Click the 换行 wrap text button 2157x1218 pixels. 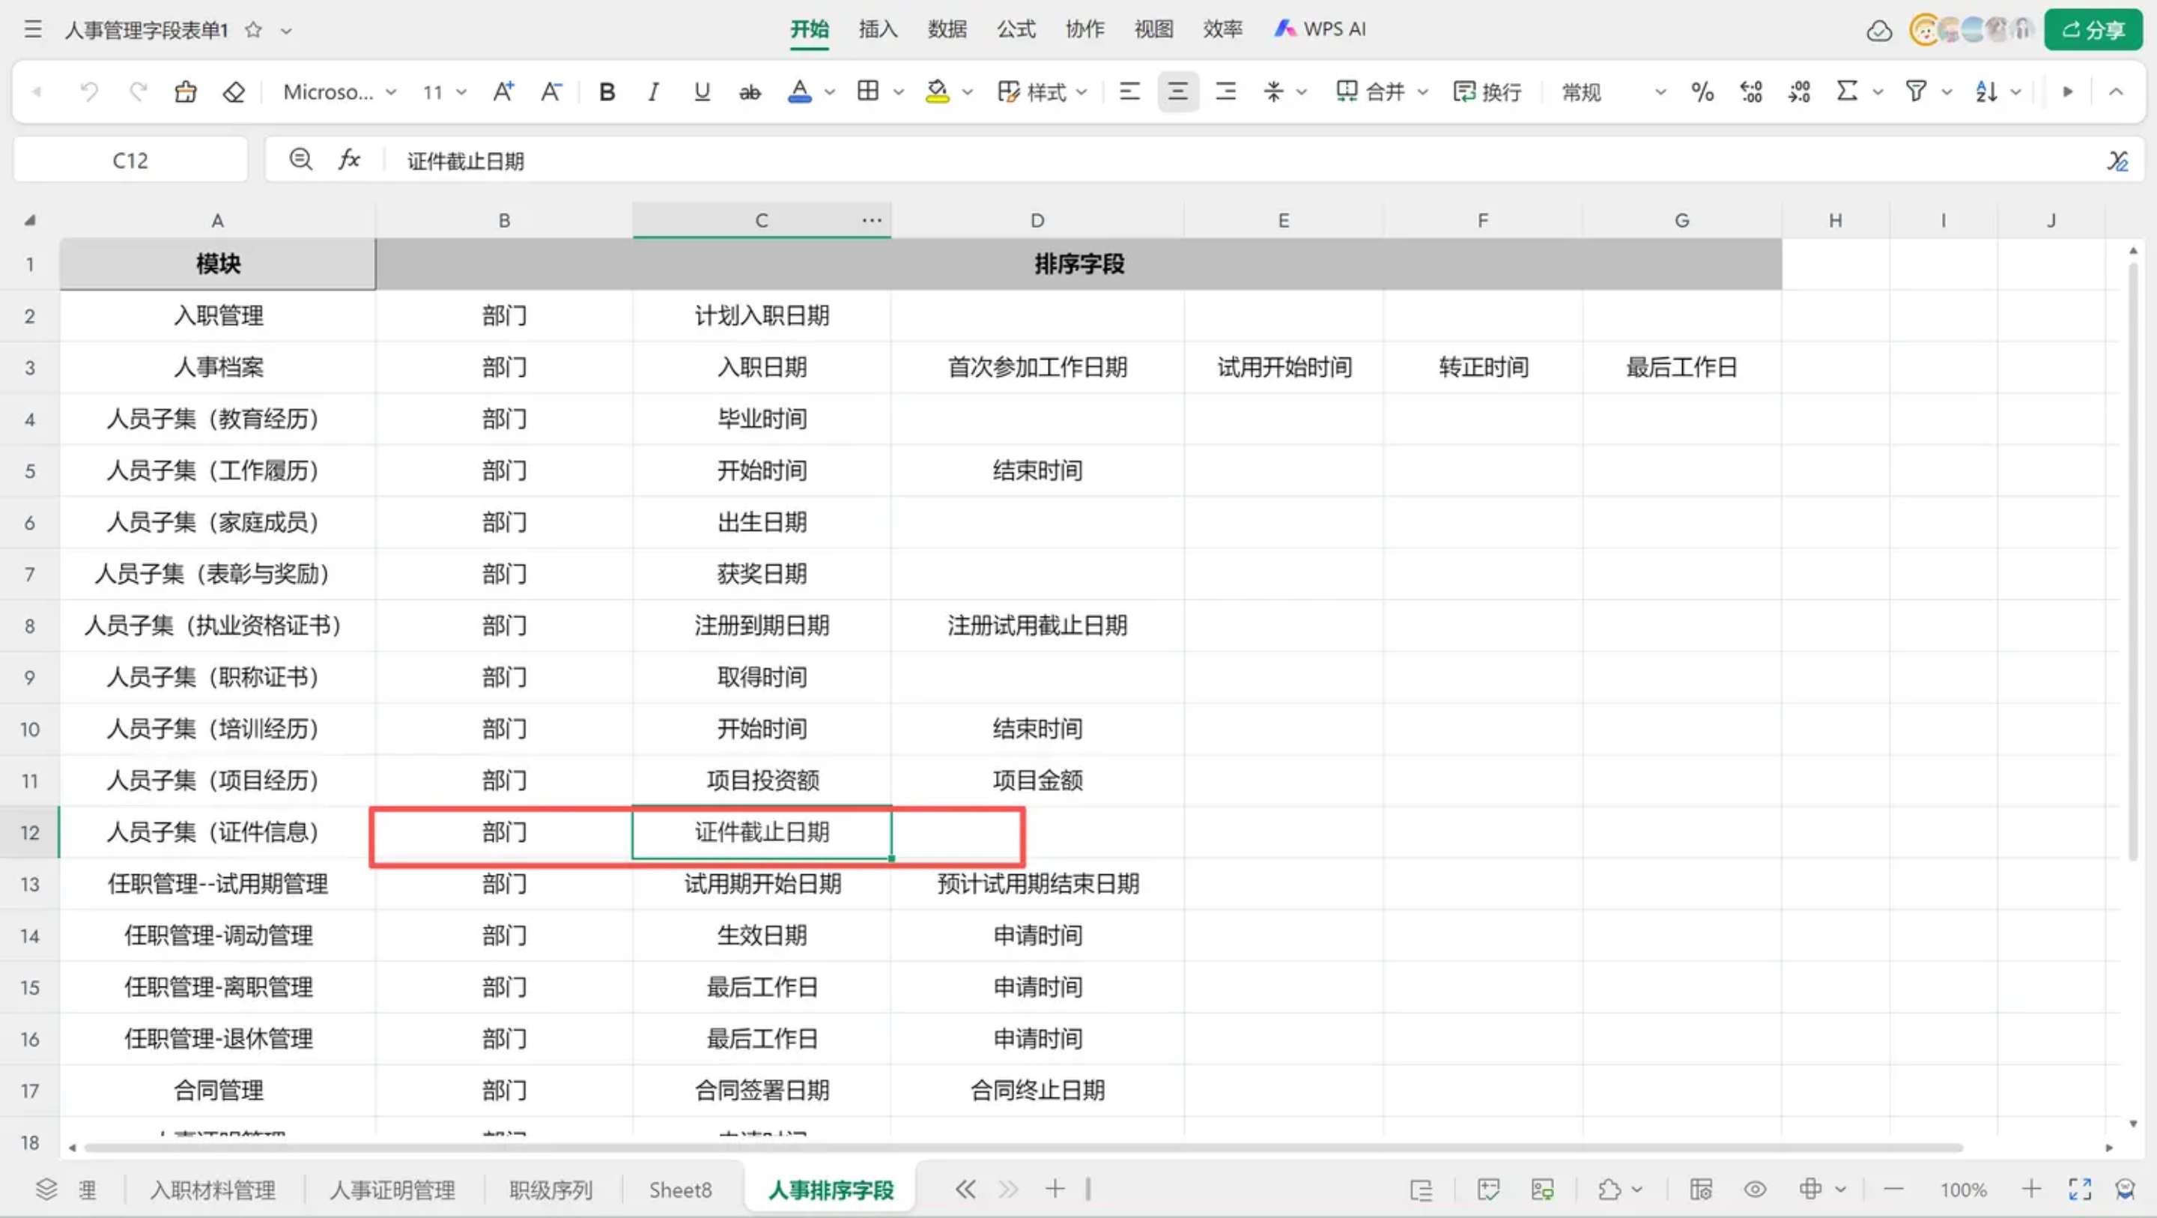(x=1487, y=91)
